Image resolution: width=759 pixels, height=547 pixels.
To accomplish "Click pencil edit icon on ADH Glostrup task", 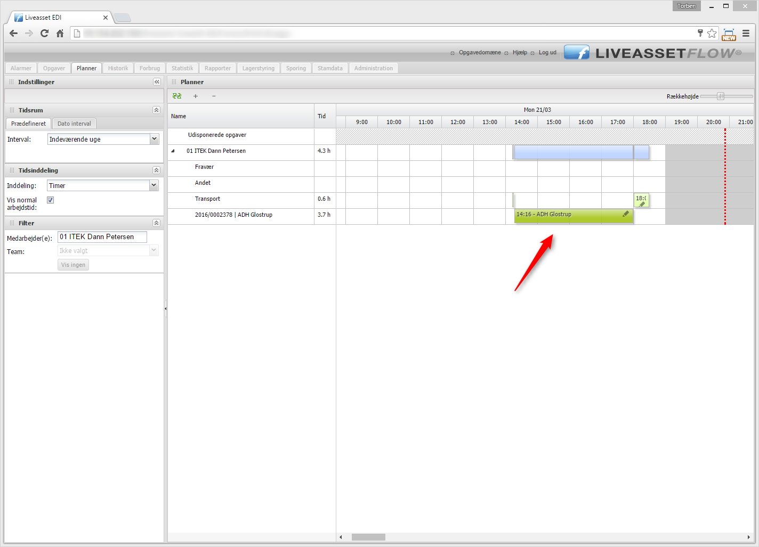I will (626, 214).
